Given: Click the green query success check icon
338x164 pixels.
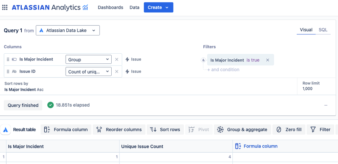Looking at the screenshot, I should [50, 105].
